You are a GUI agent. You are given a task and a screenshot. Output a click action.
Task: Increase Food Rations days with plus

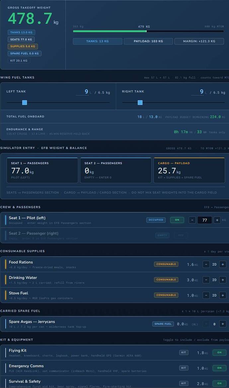[x=223, y=264]
